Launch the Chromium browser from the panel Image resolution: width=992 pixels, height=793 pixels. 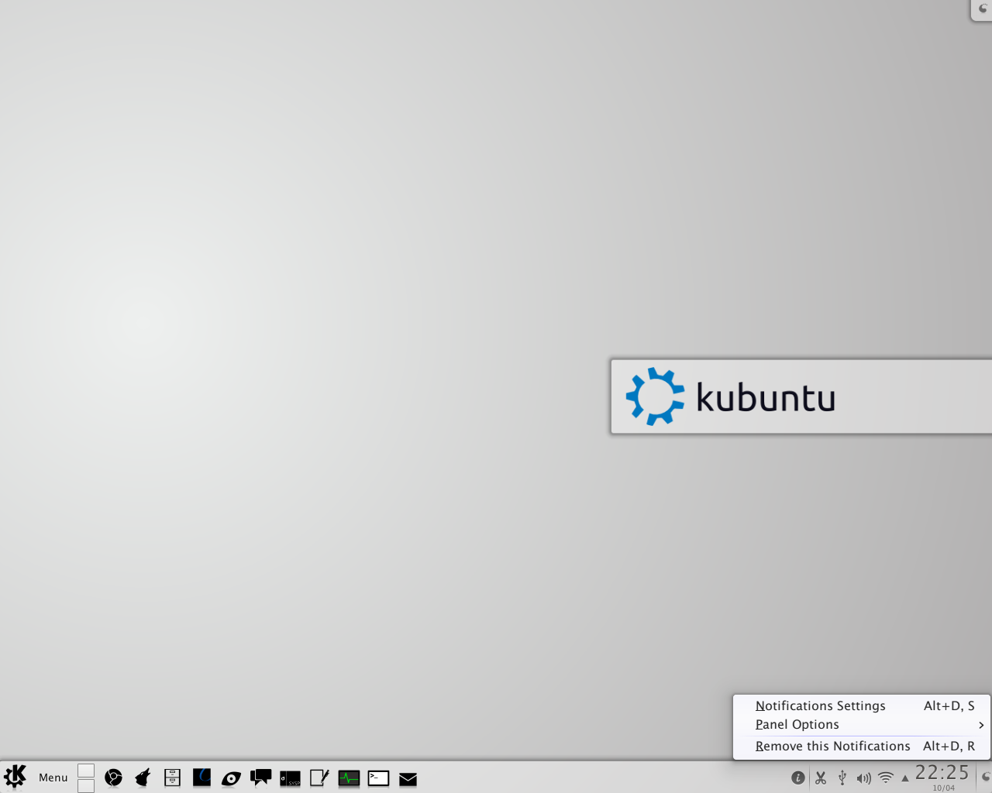tap(114, 778)
